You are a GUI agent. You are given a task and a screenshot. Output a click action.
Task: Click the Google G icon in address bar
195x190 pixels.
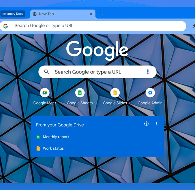click(x=5, y=26)
